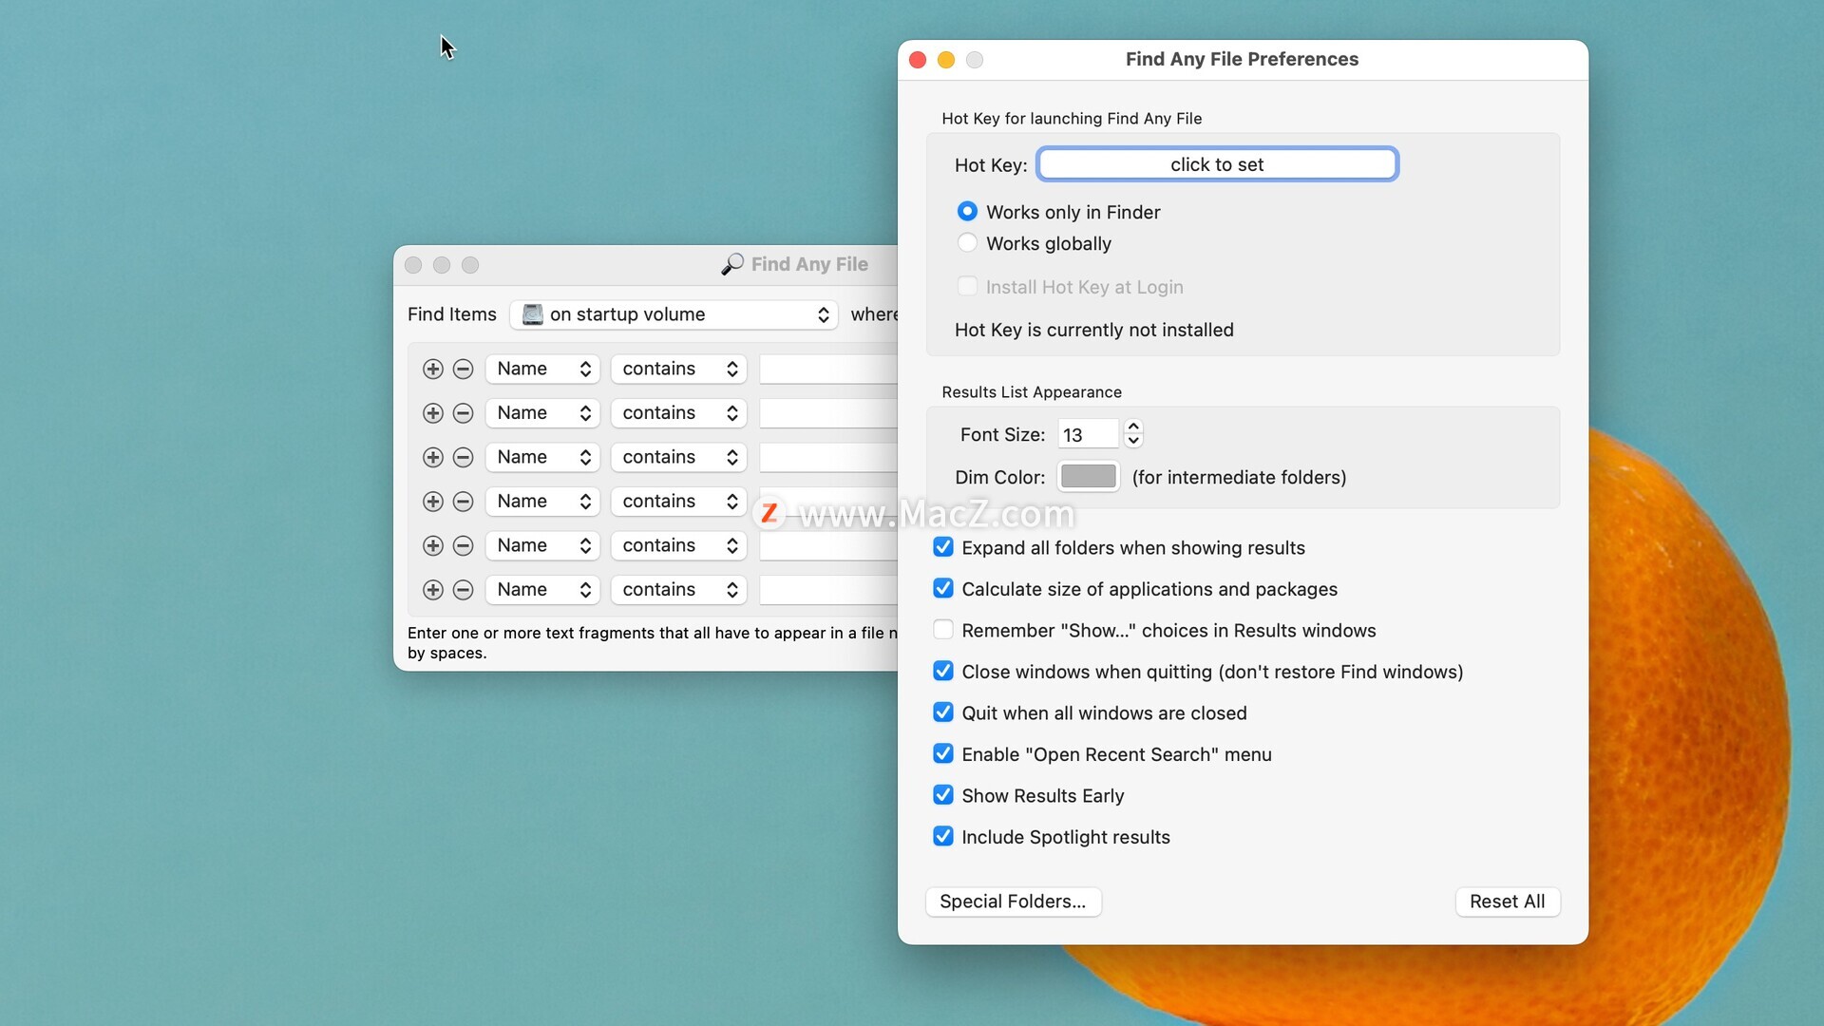
Task: Minimize the Find Any File Preferences window
Action: [946, 60]
